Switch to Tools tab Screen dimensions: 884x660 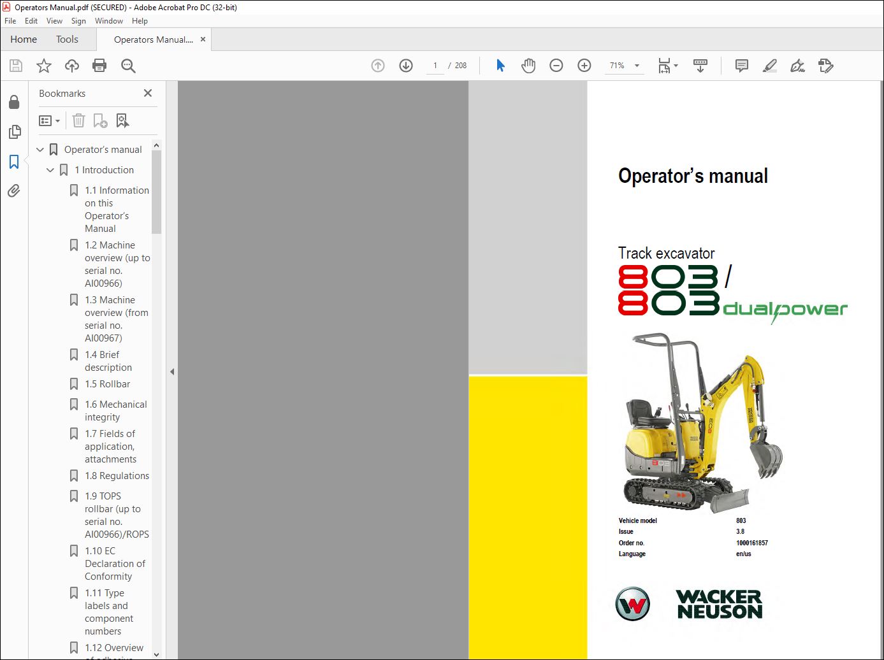click(x=67, y=39)
